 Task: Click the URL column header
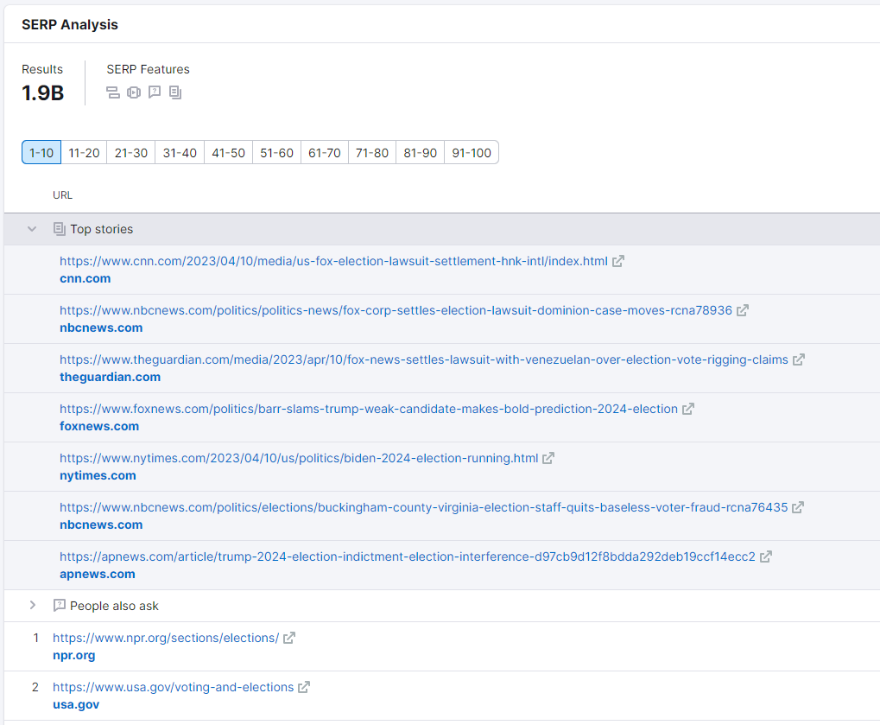coord(62,195)
